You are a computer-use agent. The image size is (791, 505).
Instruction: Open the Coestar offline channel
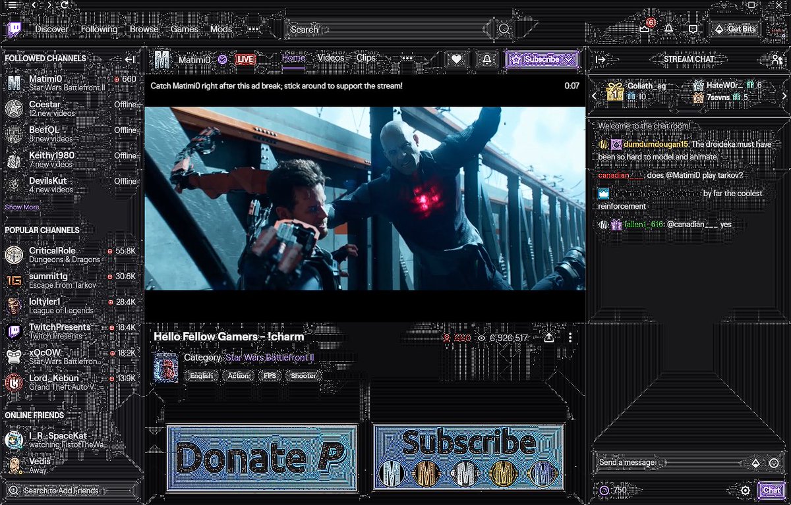pos(71,109)
